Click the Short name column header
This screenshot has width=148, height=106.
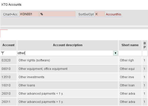click(x=130, y=45)
